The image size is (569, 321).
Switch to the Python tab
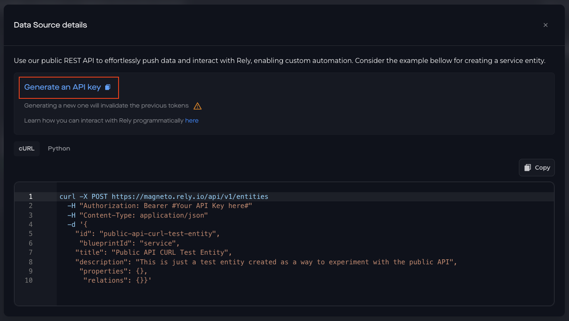point(58,148)
